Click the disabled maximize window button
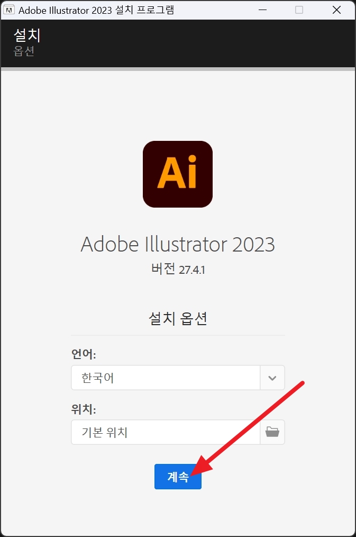 (x=299, y=10)
